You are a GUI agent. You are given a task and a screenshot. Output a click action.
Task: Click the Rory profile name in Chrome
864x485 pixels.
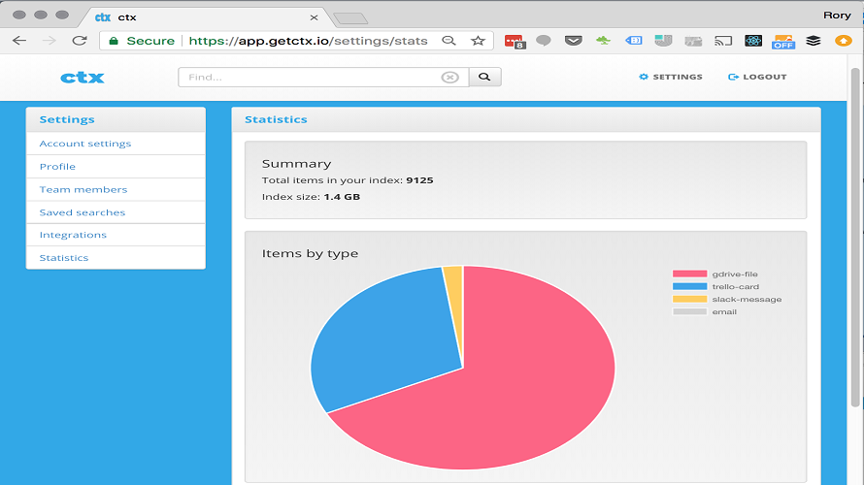click(x=837, y=16)
